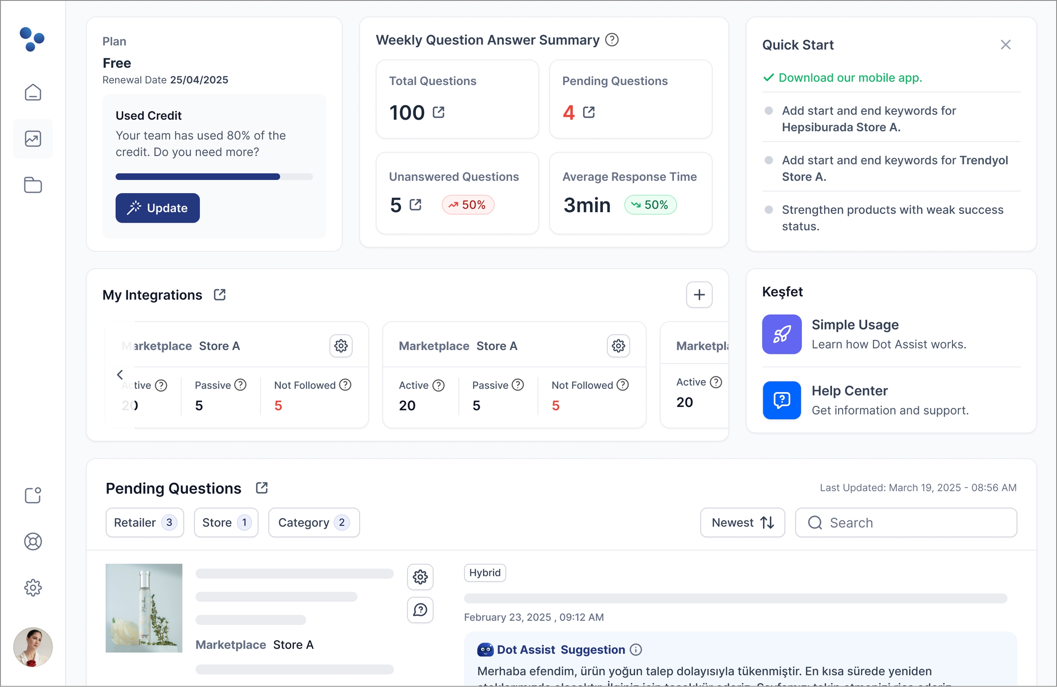
Task: Click Not Followed help icon in second integration card
Action: (623, 385)
